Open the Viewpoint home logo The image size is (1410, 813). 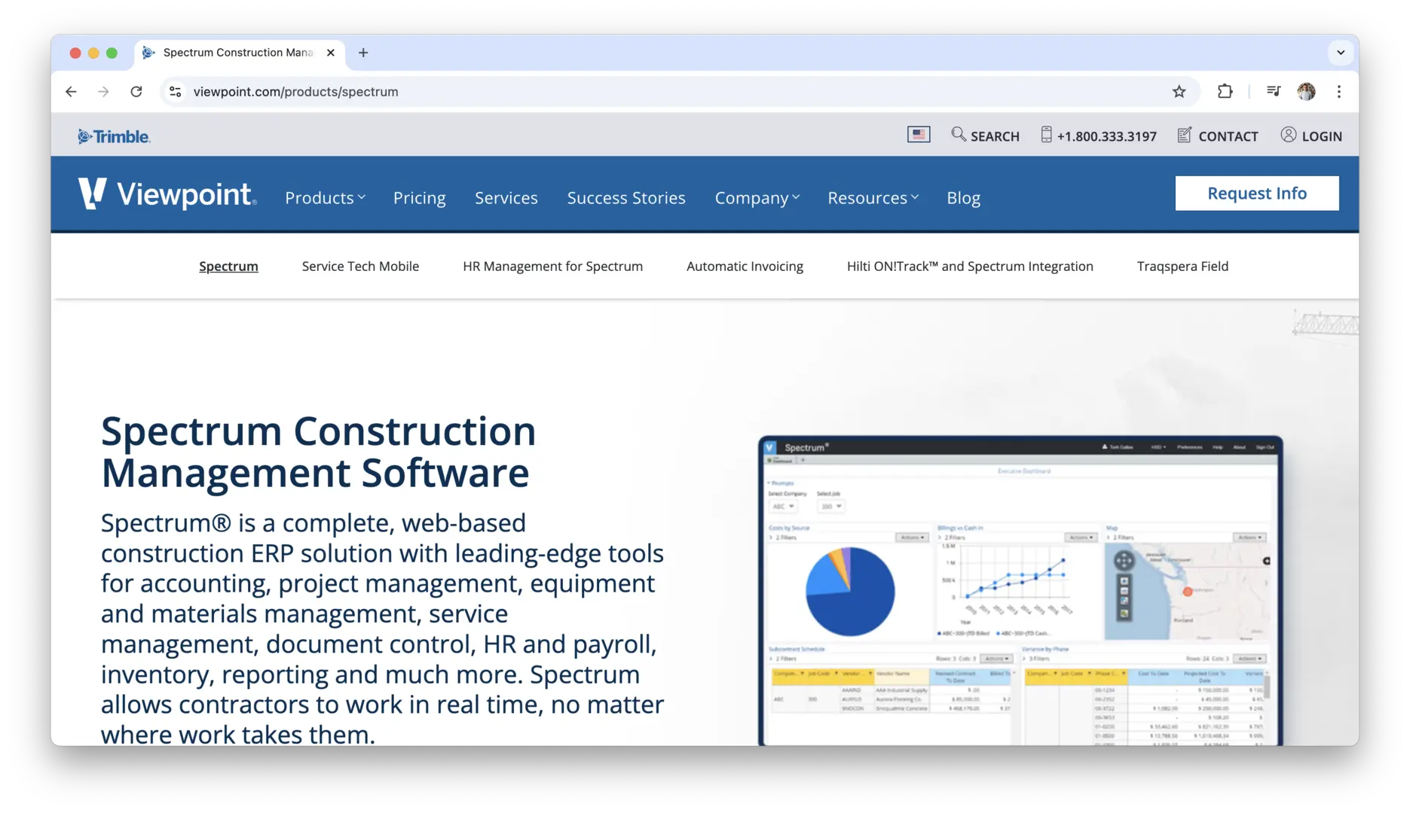(x=167, y=194)
